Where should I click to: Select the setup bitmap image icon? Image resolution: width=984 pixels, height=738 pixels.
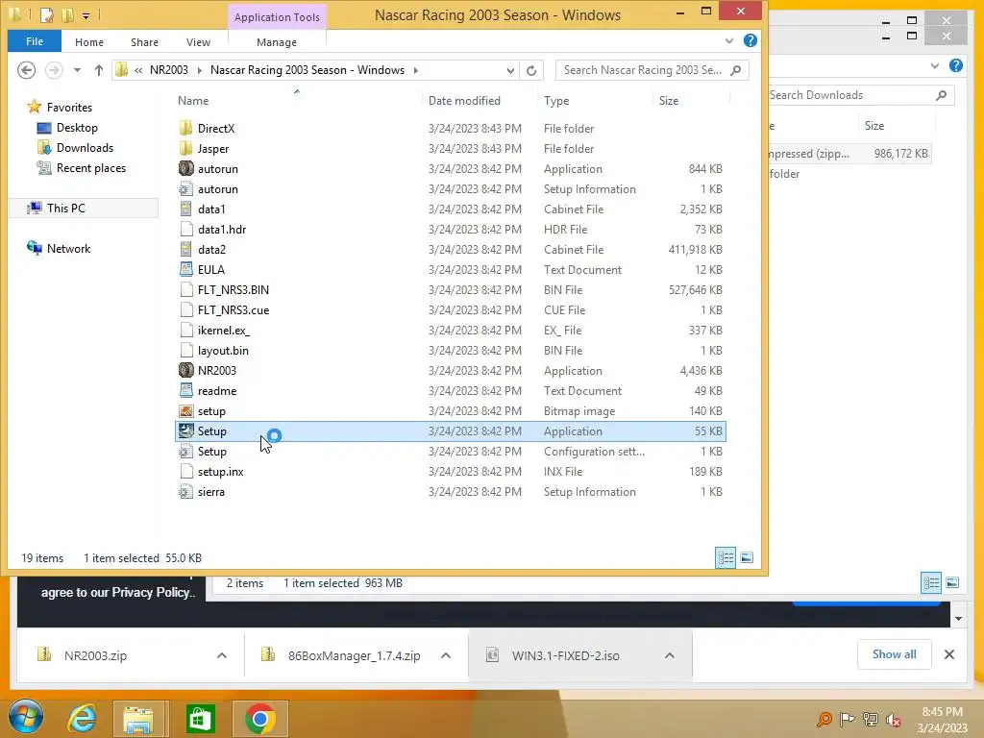click(x=185, y=411)
